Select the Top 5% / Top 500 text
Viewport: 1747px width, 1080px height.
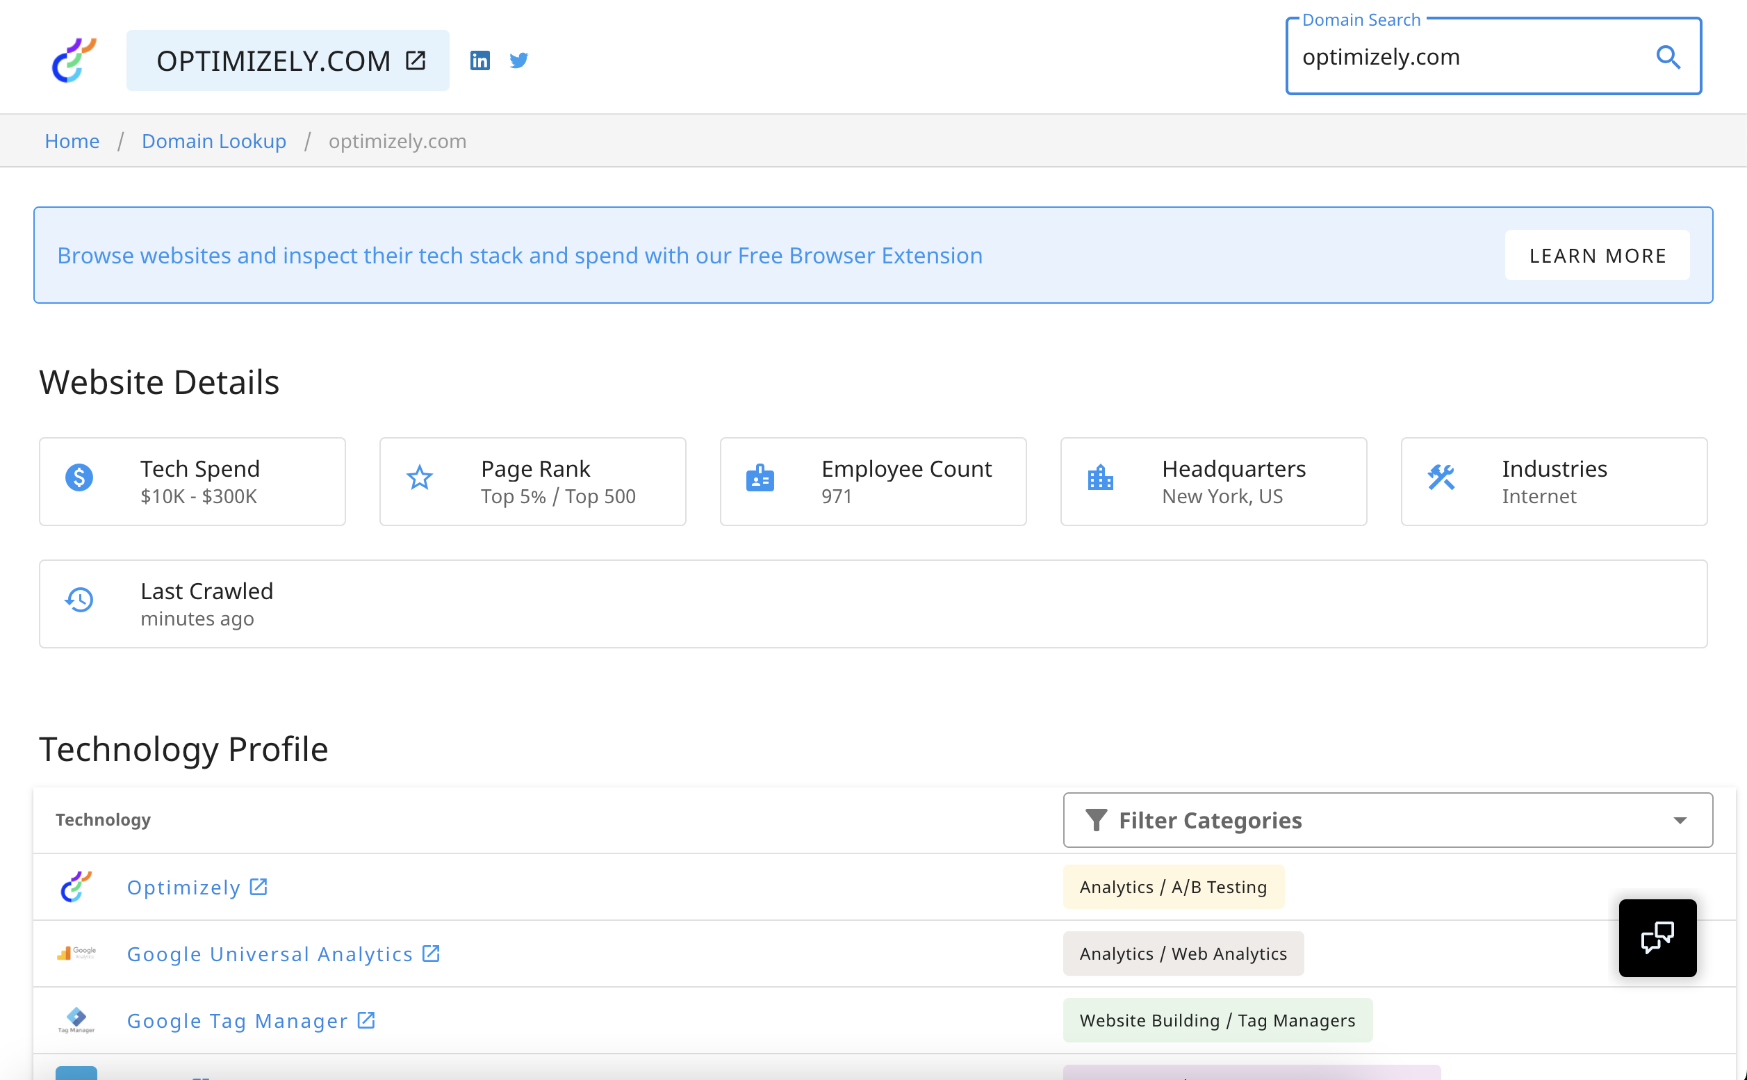tap(558, 496)
